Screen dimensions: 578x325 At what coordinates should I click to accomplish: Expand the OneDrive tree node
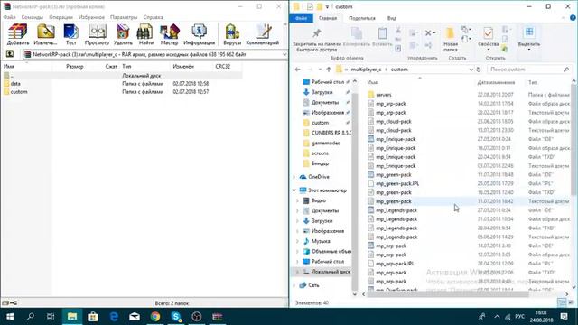(x=294, y=177)
